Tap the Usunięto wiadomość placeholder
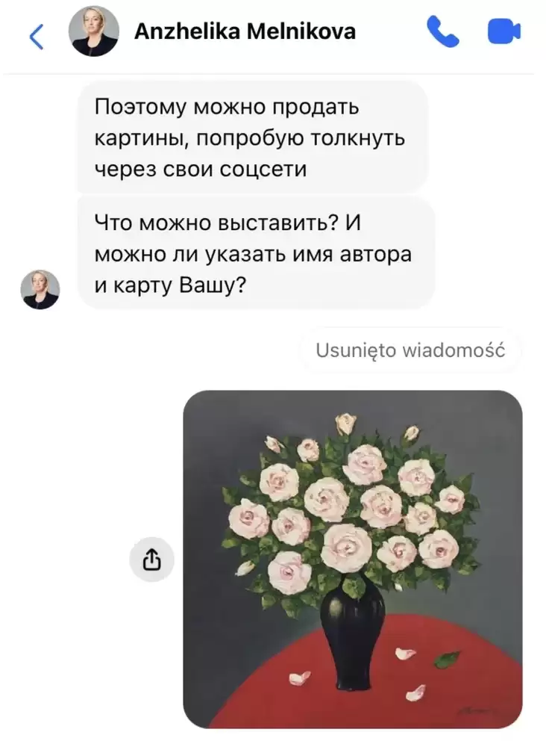 (x=410, y=350)
